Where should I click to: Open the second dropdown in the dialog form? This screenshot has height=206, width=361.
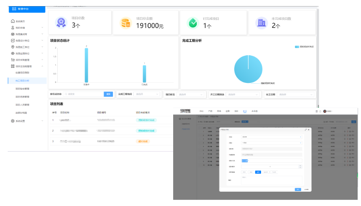click(x=272, y=143)
